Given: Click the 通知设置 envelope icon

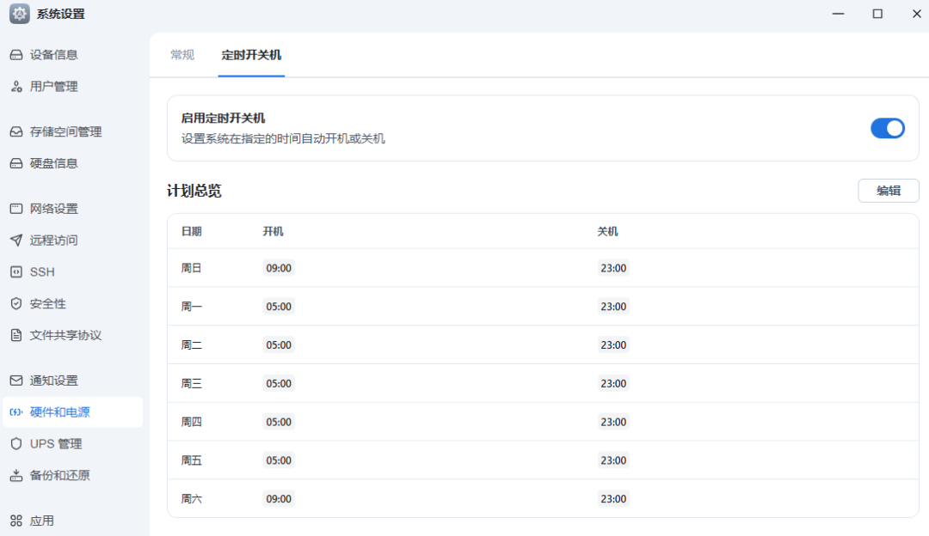Looking at the screenshot, I should tap(15, 381).
